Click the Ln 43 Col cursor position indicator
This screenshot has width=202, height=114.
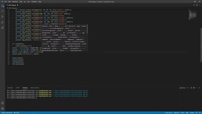(x=169, y=113)
